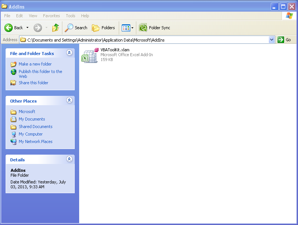Click the Windows flag logo
The image size is (298, 225).
point(289,16)
